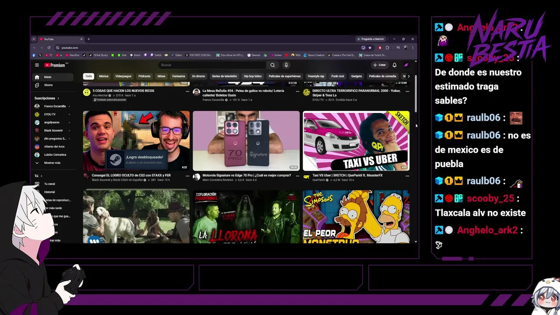Select the Música filter chip
This screenshot has width=560, height=315.
click(104, 76)
